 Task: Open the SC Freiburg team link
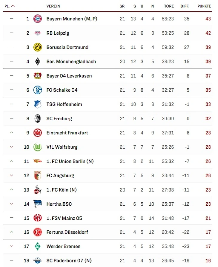59,119
